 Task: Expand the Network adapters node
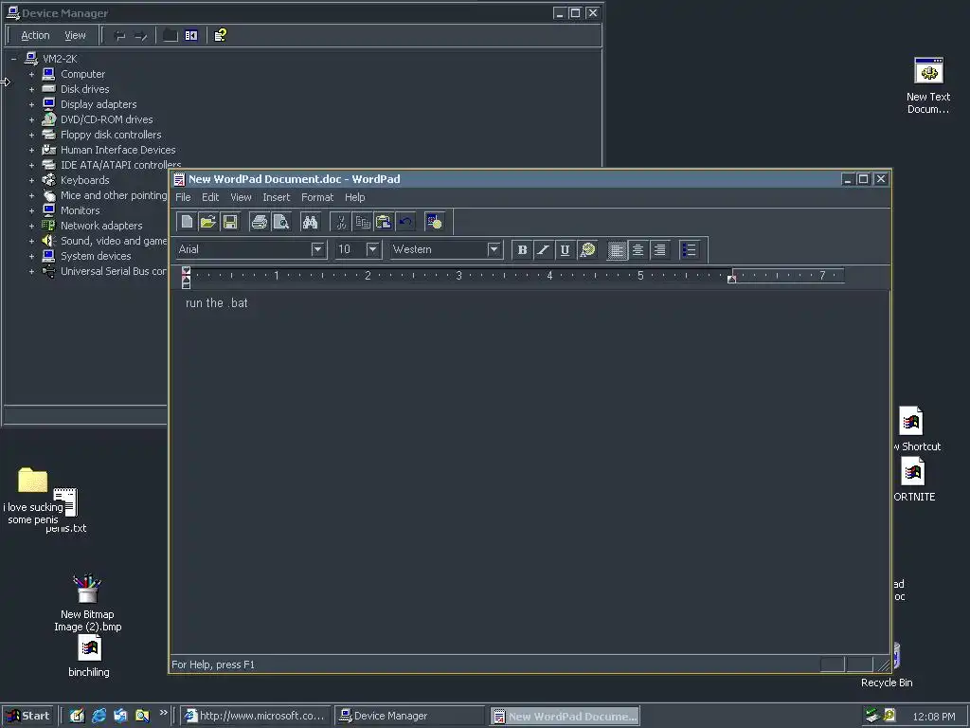pos(31,226)
